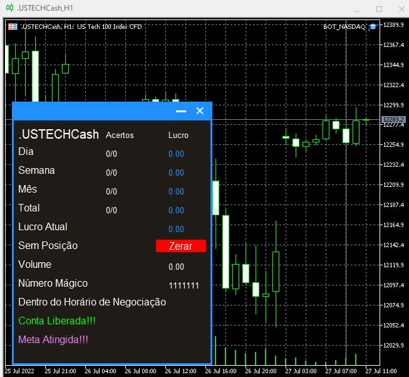Click the Lucro Atual label

coord(43,227)
